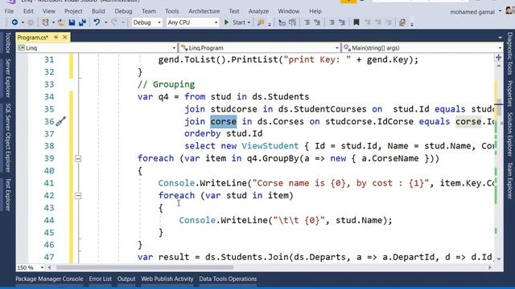Open the Navigate Backward history dropdown

(23, 22)
